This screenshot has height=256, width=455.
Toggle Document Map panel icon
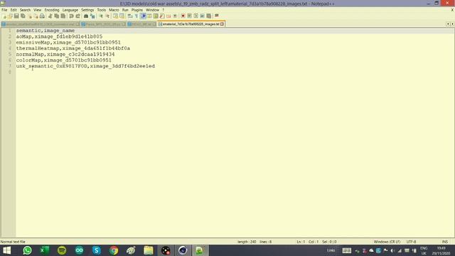(156, 16)
